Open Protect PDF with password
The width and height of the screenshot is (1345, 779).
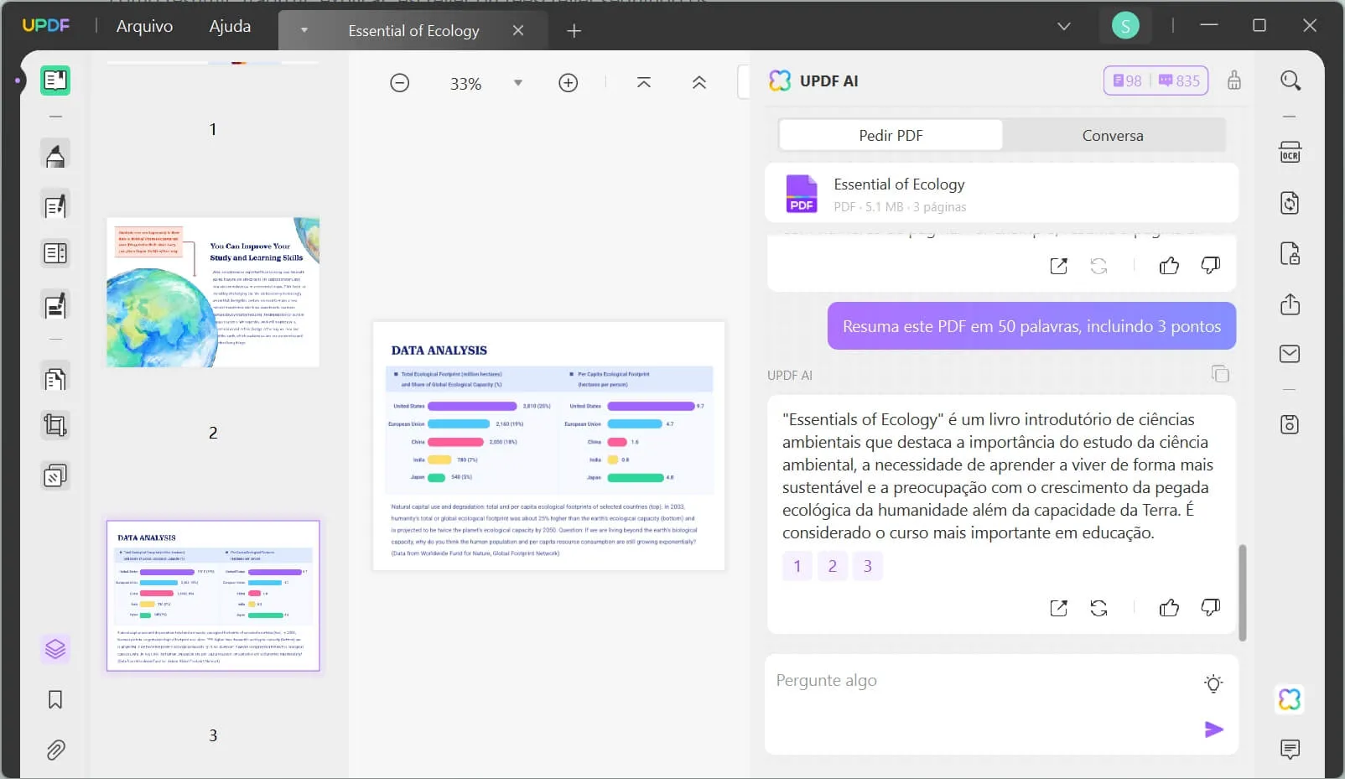pyautogui.click(x=1290, y=253)
